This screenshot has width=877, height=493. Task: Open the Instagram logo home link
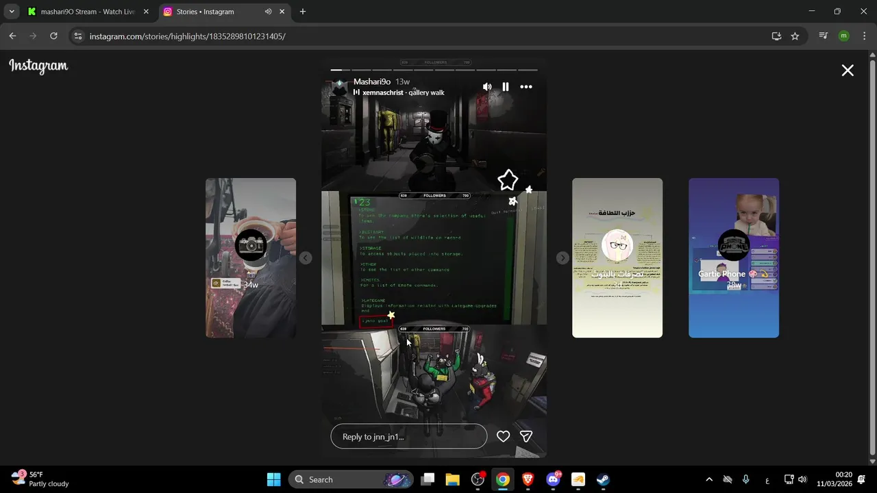[38, 66]
